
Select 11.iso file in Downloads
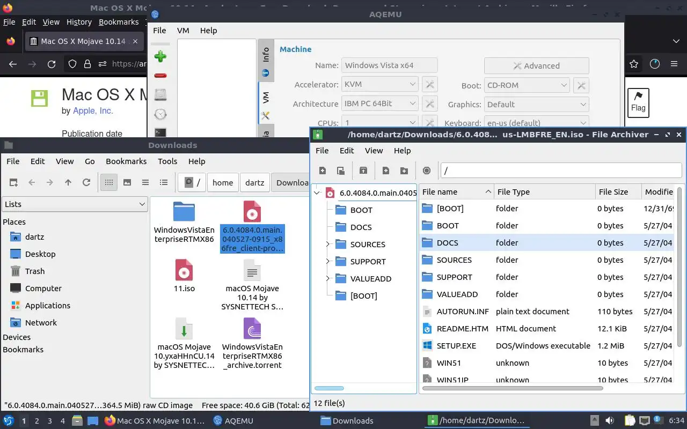pyautogui.click(x=184, y=276)
